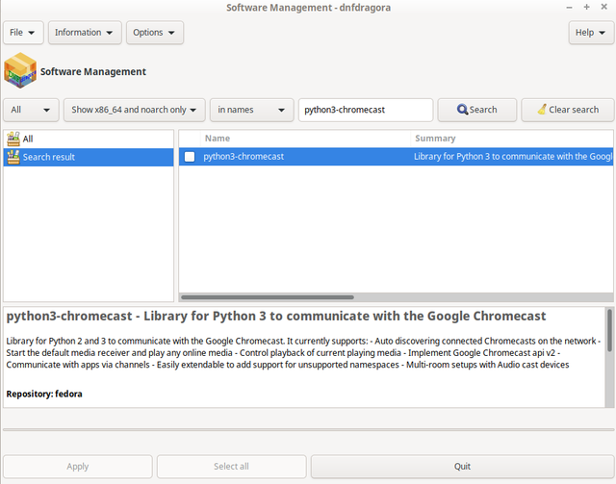Tick the python3-chromecast package checkbox
The image size is (616, 484).
[x=190, y=157]
